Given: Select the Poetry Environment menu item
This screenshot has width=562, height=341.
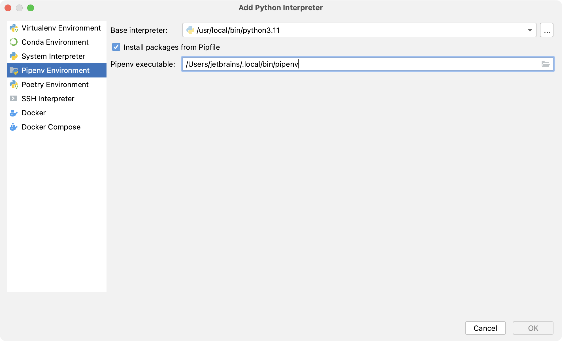Looking at the screenshot, I should (x=56, y=85).
